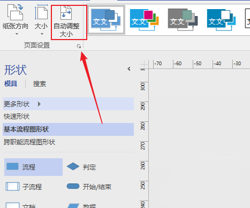Open the 页面设置 dialog launcher

click(x=79, y=47)
